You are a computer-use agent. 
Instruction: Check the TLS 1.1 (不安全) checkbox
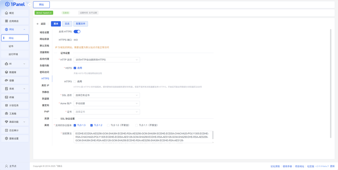click(136, 125)
